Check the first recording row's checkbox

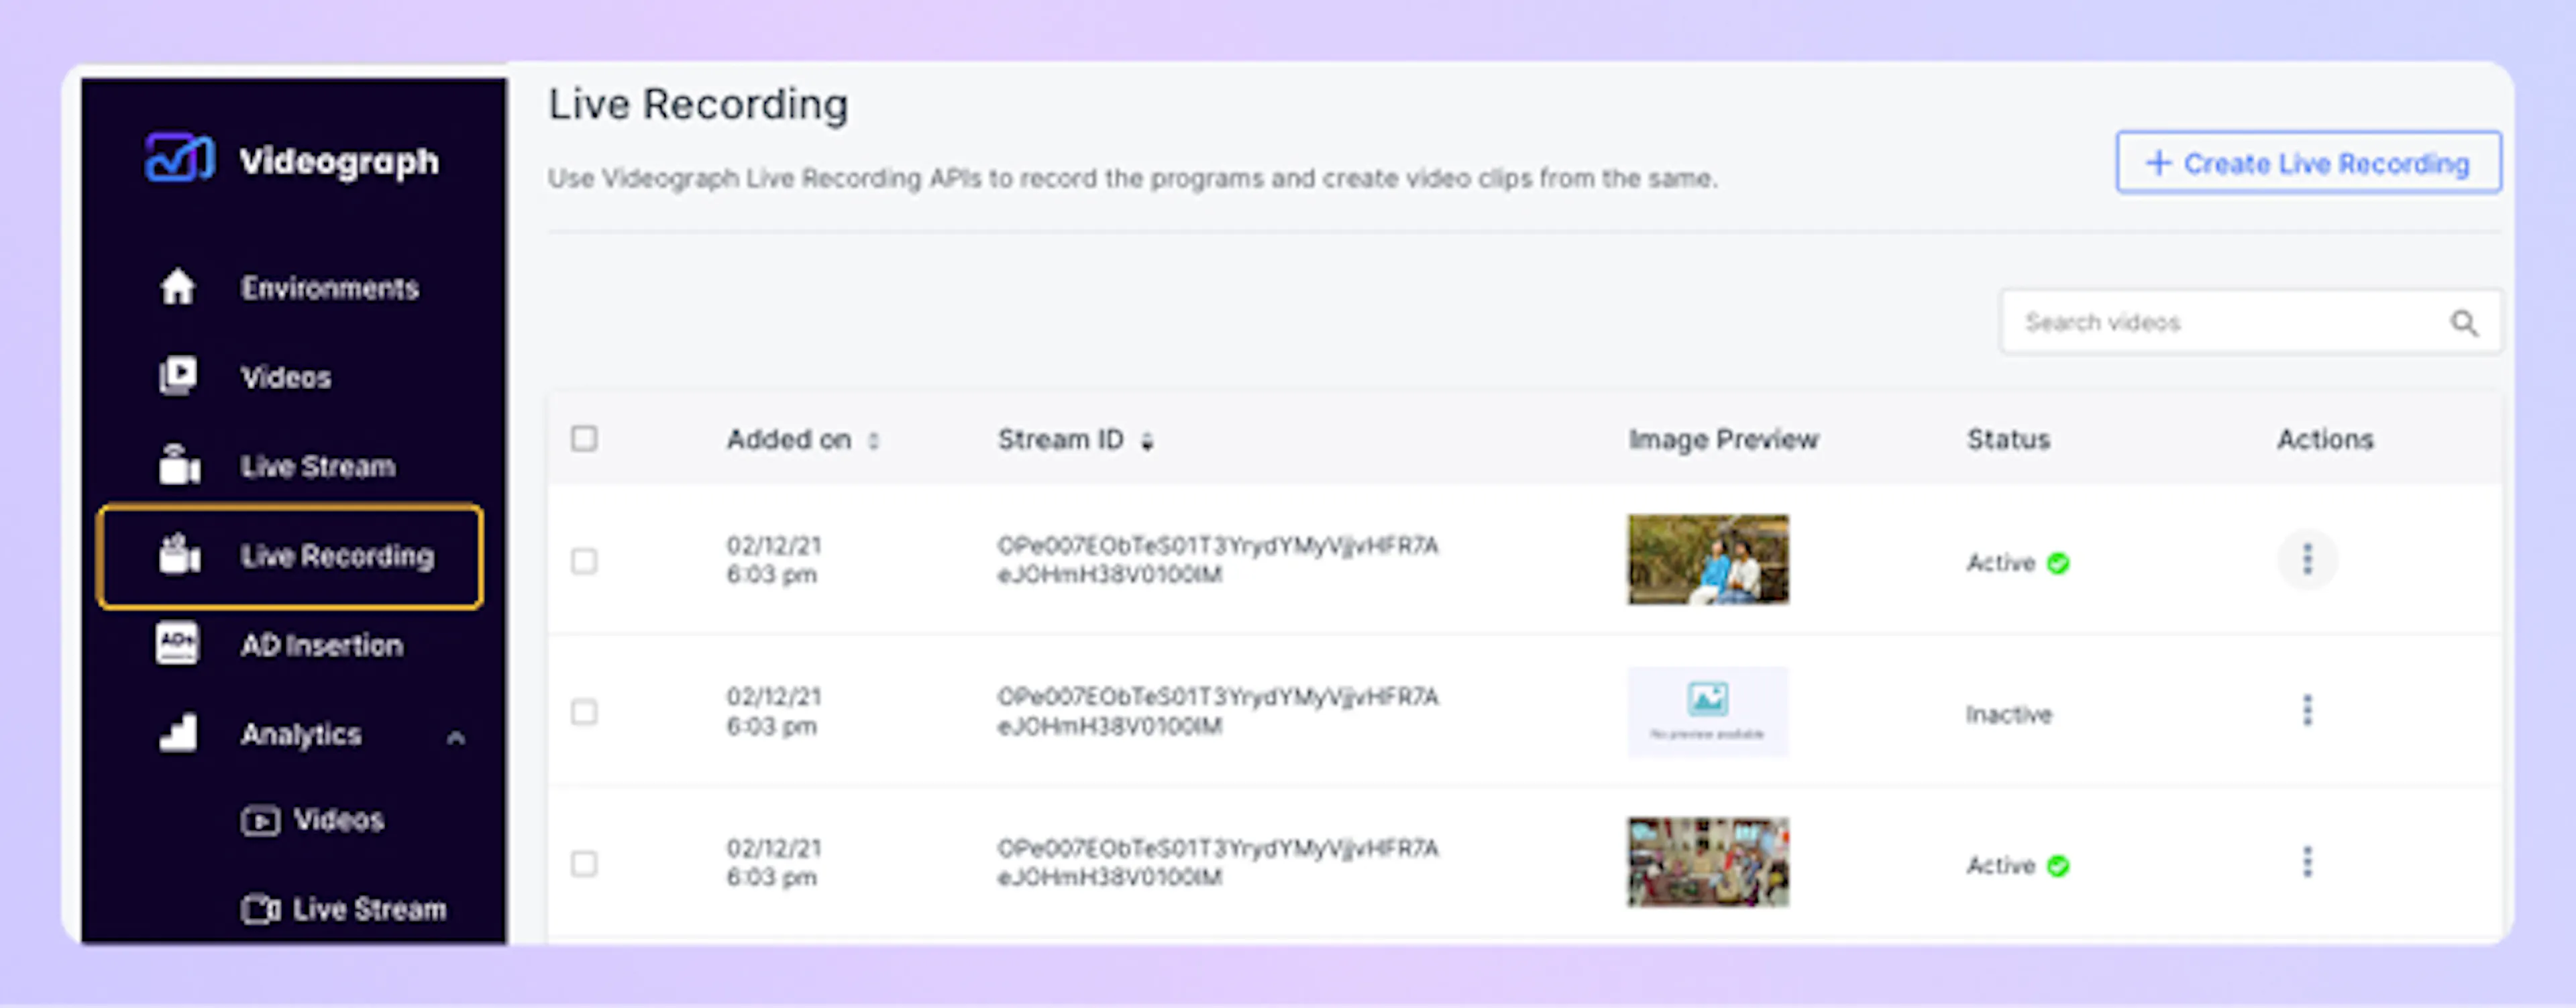pyautogui.click(x=584, y=561)
